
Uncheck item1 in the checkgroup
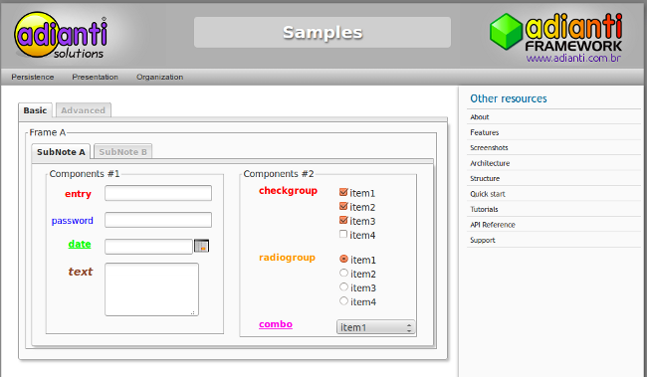(343, 192)
